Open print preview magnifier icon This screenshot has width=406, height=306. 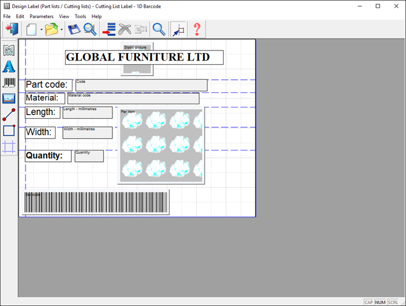click(90, 29)
